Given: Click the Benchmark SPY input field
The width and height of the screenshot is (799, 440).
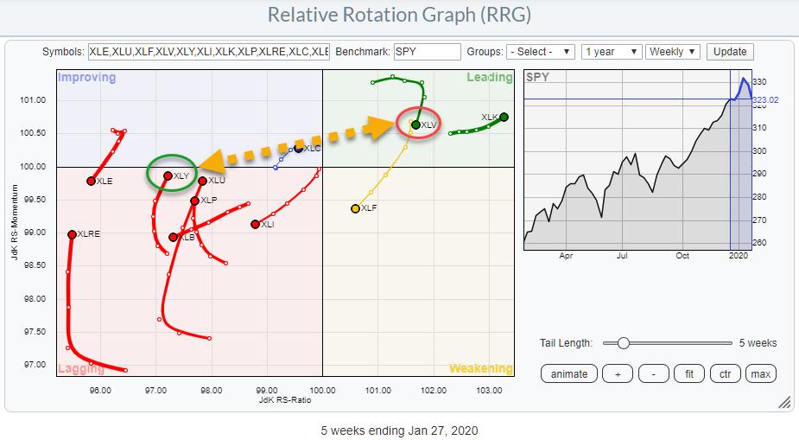Looking at the screenshot, I should pyautogui.click(x=427, y=52).
